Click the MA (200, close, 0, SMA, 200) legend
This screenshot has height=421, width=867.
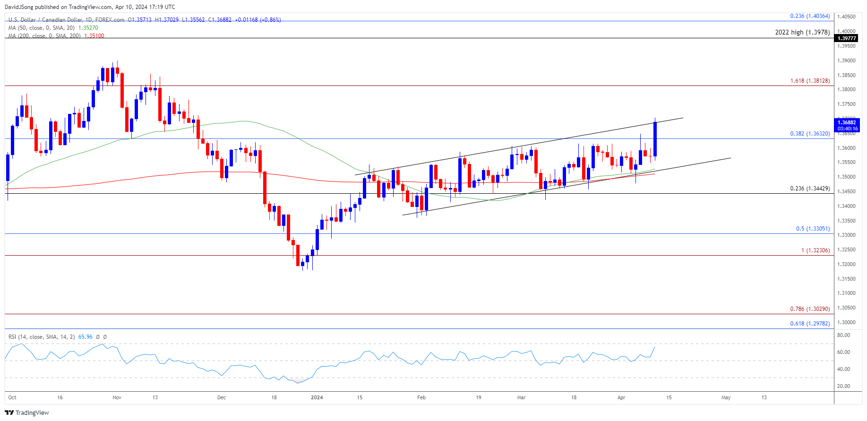pos(44,36)
